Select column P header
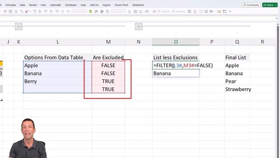Screen dimensions: 280x158 (212, 42)
